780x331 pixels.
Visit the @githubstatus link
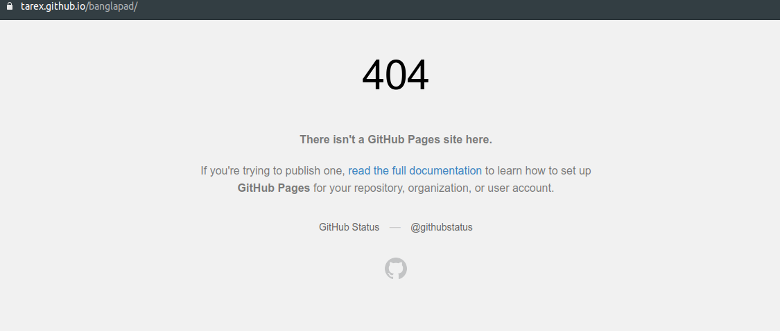(441, 227)
